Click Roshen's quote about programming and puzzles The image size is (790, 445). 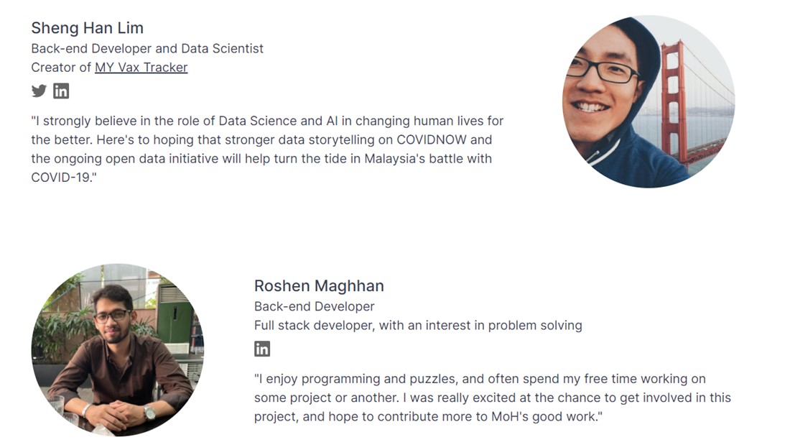493,398
